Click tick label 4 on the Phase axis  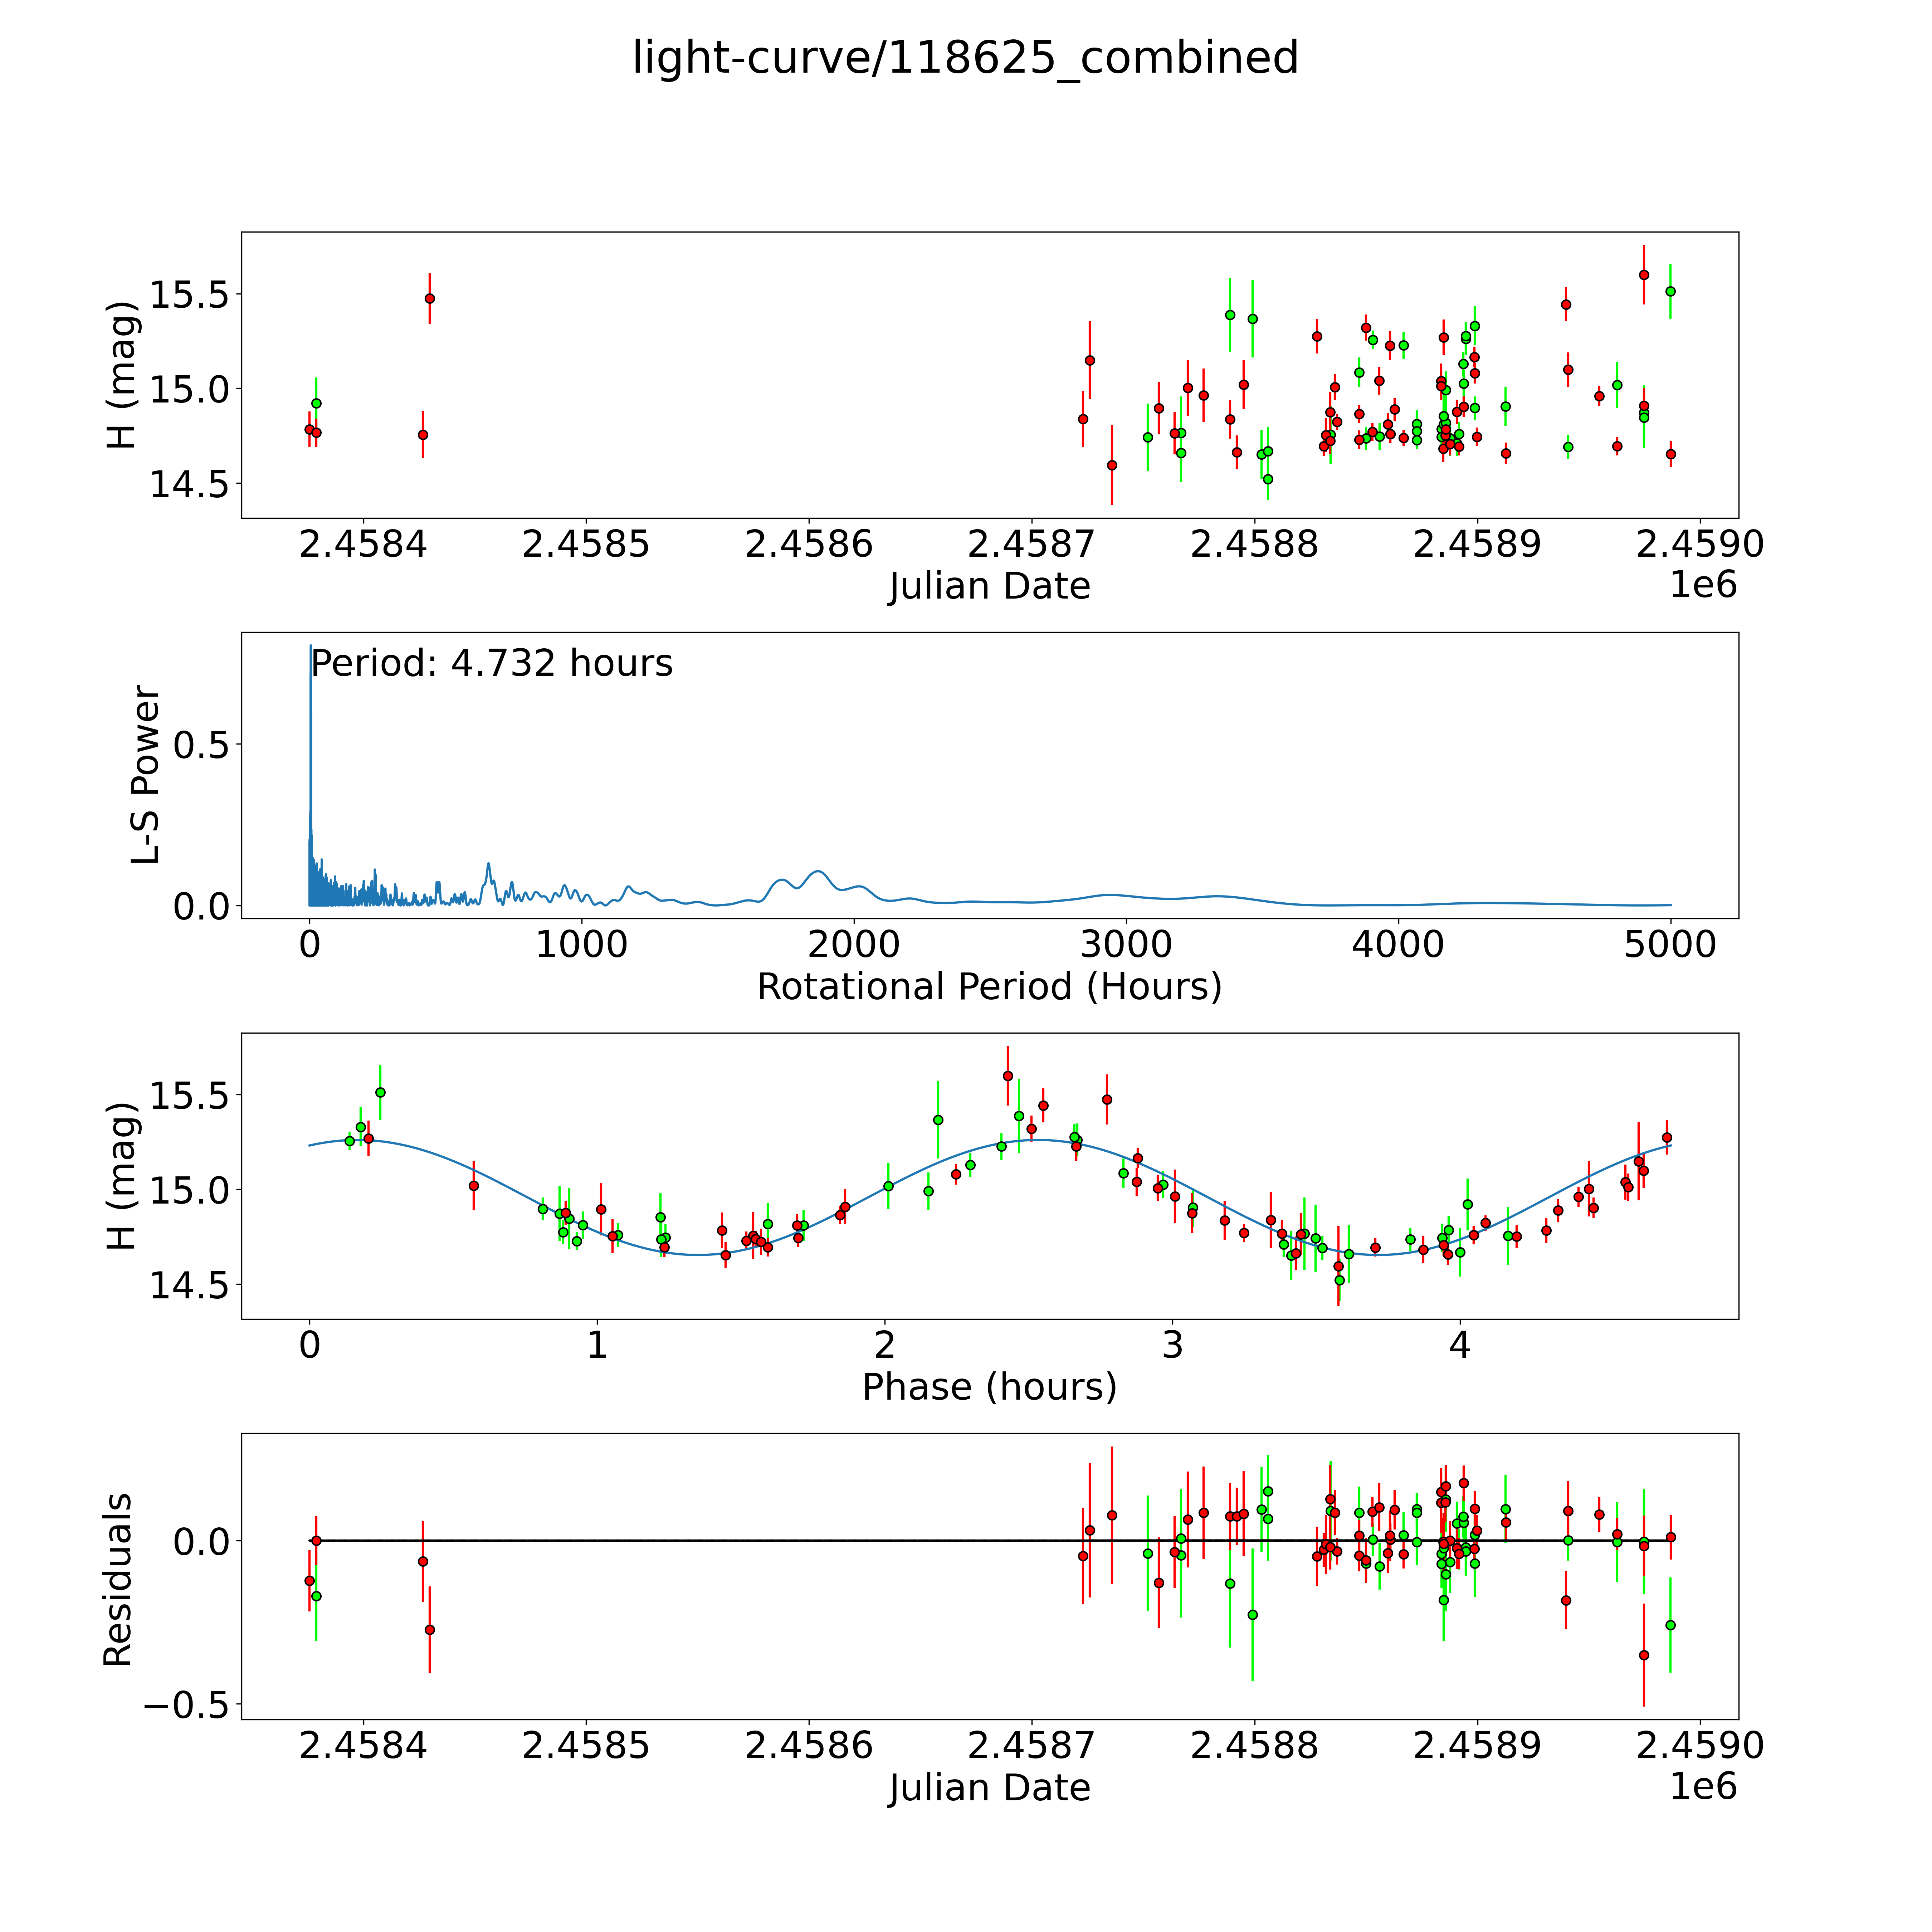click(1460, 1345)
